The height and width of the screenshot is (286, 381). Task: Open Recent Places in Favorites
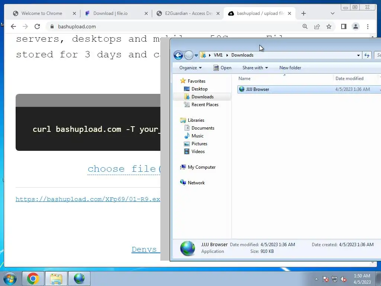point(205,104)
